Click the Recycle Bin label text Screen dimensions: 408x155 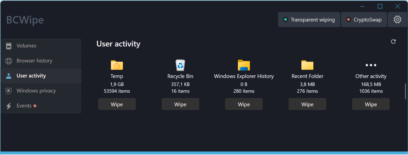point(180,76)
